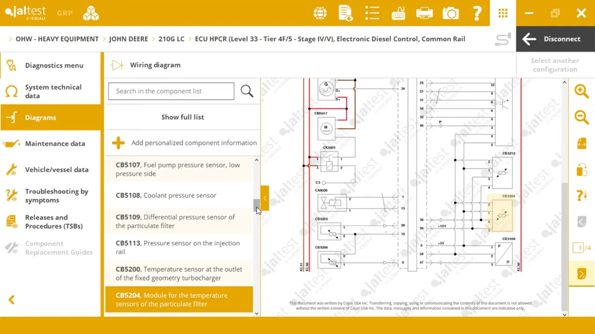Click the grey cable connection status icon
595x334 pixels.
click(x=503, y=39)
